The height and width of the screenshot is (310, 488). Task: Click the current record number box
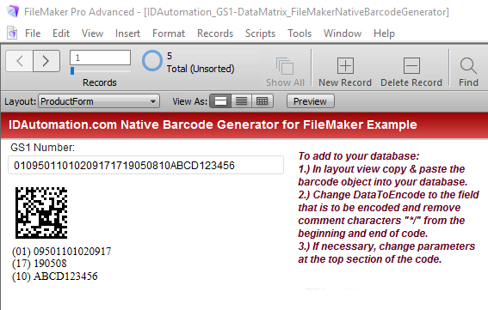click(x=100, y=58)
